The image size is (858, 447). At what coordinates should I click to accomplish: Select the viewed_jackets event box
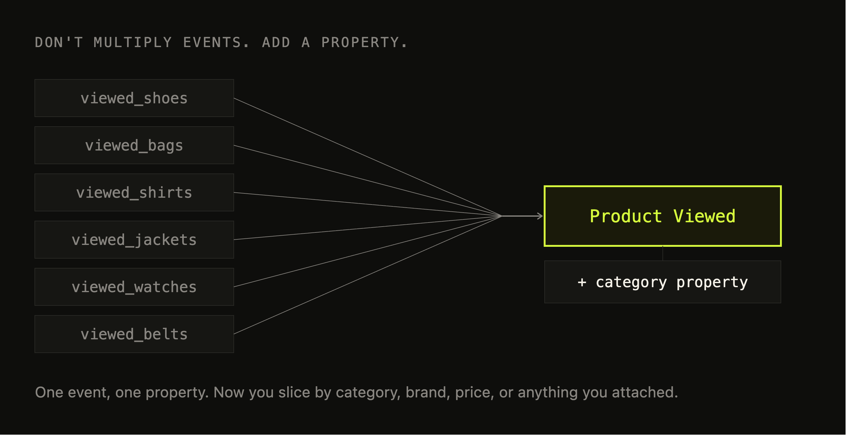(x=134, y=240)
